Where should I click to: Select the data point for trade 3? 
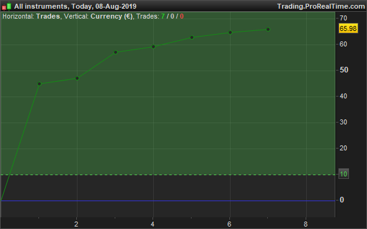[115, 53]
